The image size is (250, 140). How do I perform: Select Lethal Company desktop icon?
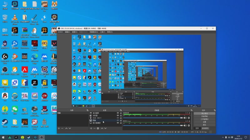[x=35, y=45]
